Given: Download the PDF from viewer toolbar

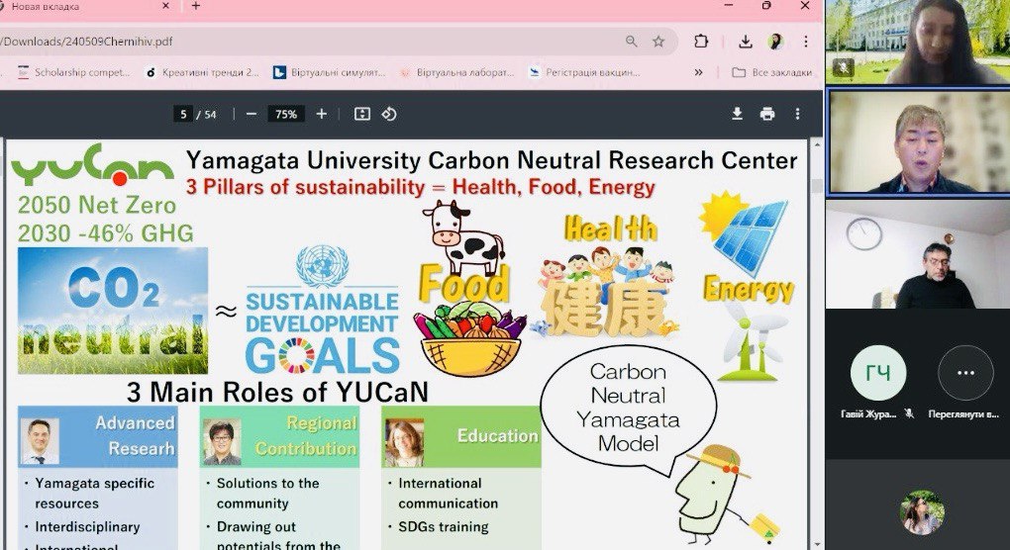Looking at the screenshot, I should pyautogui.click(x=737, y=115).
